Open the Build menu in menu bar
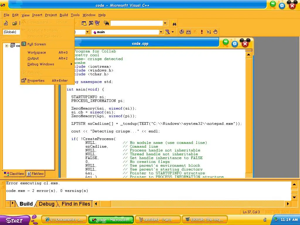The image size is (300, 225). [64, 15]
